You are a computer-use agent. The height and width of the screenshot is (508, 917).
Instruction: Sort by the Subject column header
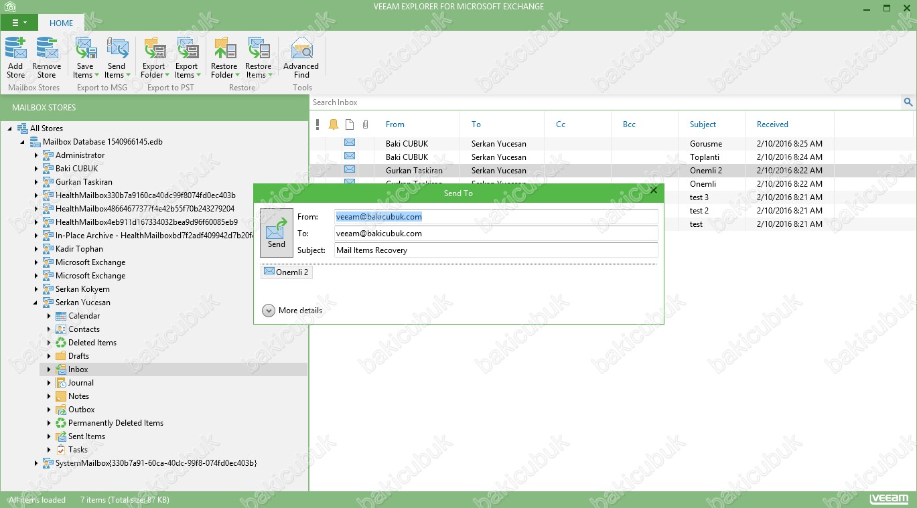tap(703, 124)
